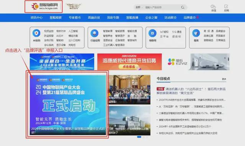The width and height of the screenshot is (245, 146).
Task: Open 品牌盛会 in the navigation bar
Action: click(189, 18)
